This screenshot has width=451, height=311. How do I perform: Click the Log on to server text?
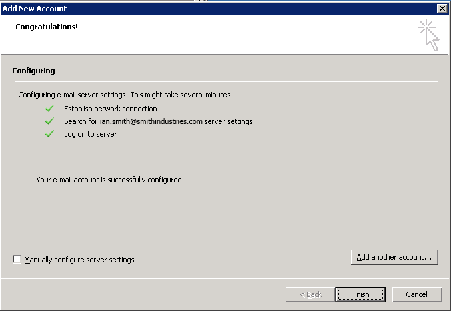click(91, 134)
